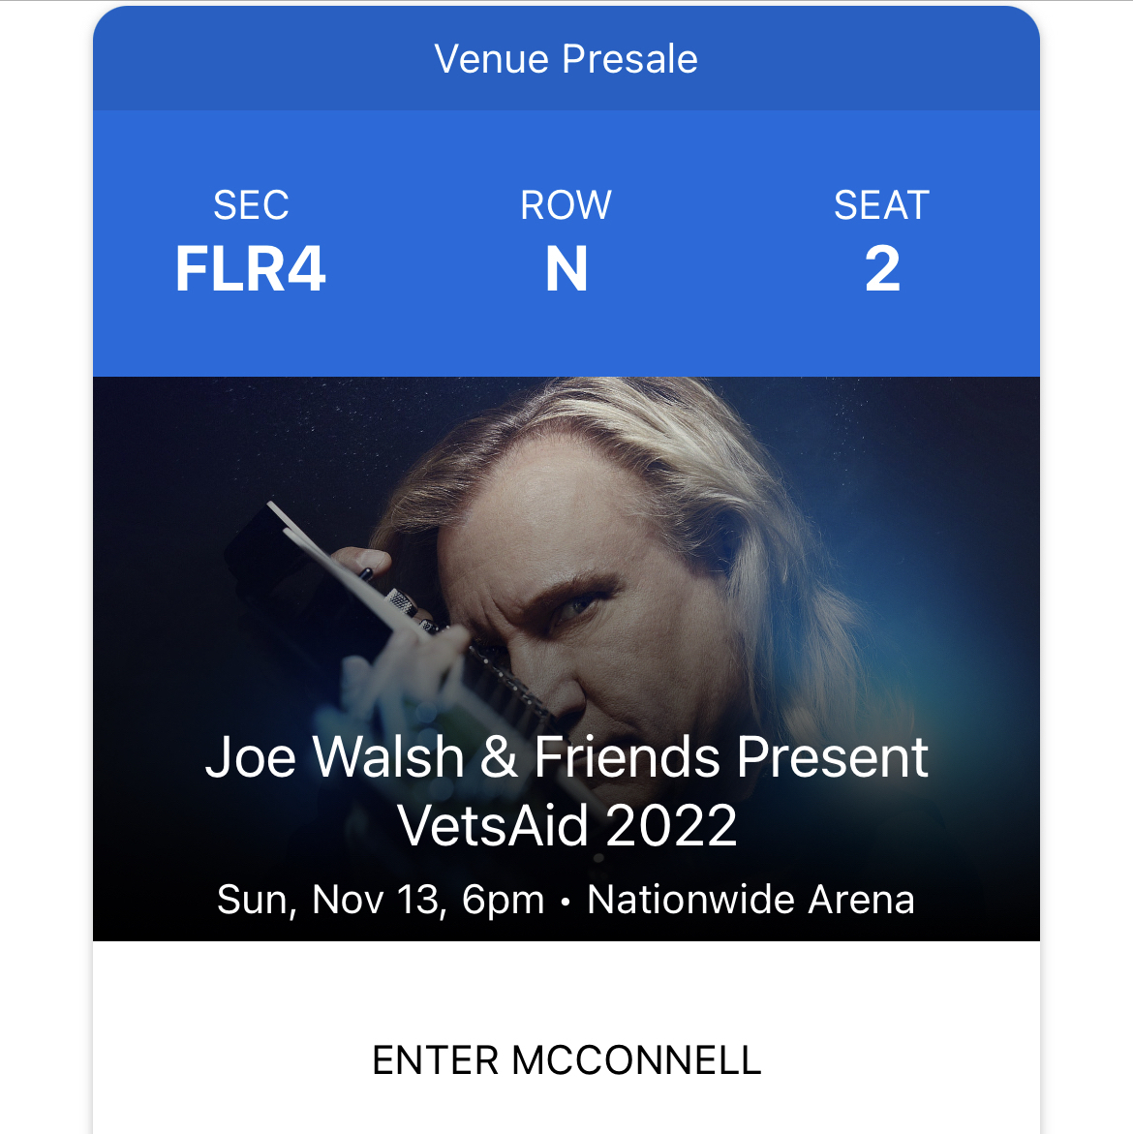Click the Joe Walsh & Friends Present title
1133x1134 pixels.
(566, 758)
